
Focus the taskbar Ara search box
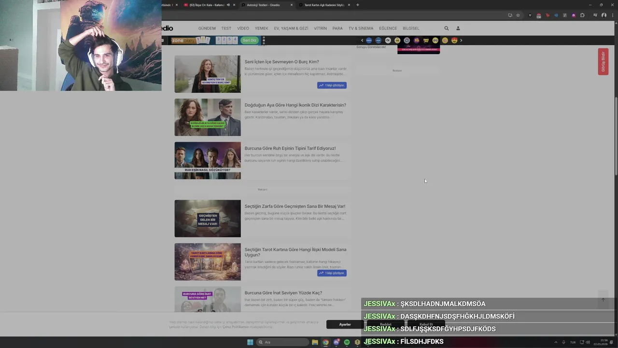pyautogui.click(x=283, y=342)
